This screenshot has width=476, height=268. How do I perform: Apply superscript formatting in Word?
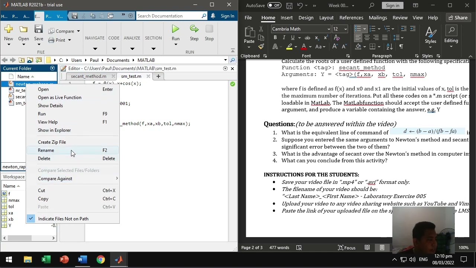[x=325, y=38]
